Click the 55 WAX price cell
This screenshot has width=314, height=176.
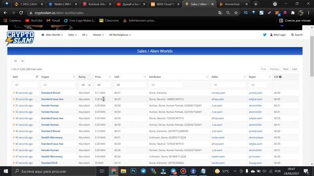pyautogui.click(x=99, y=163)
